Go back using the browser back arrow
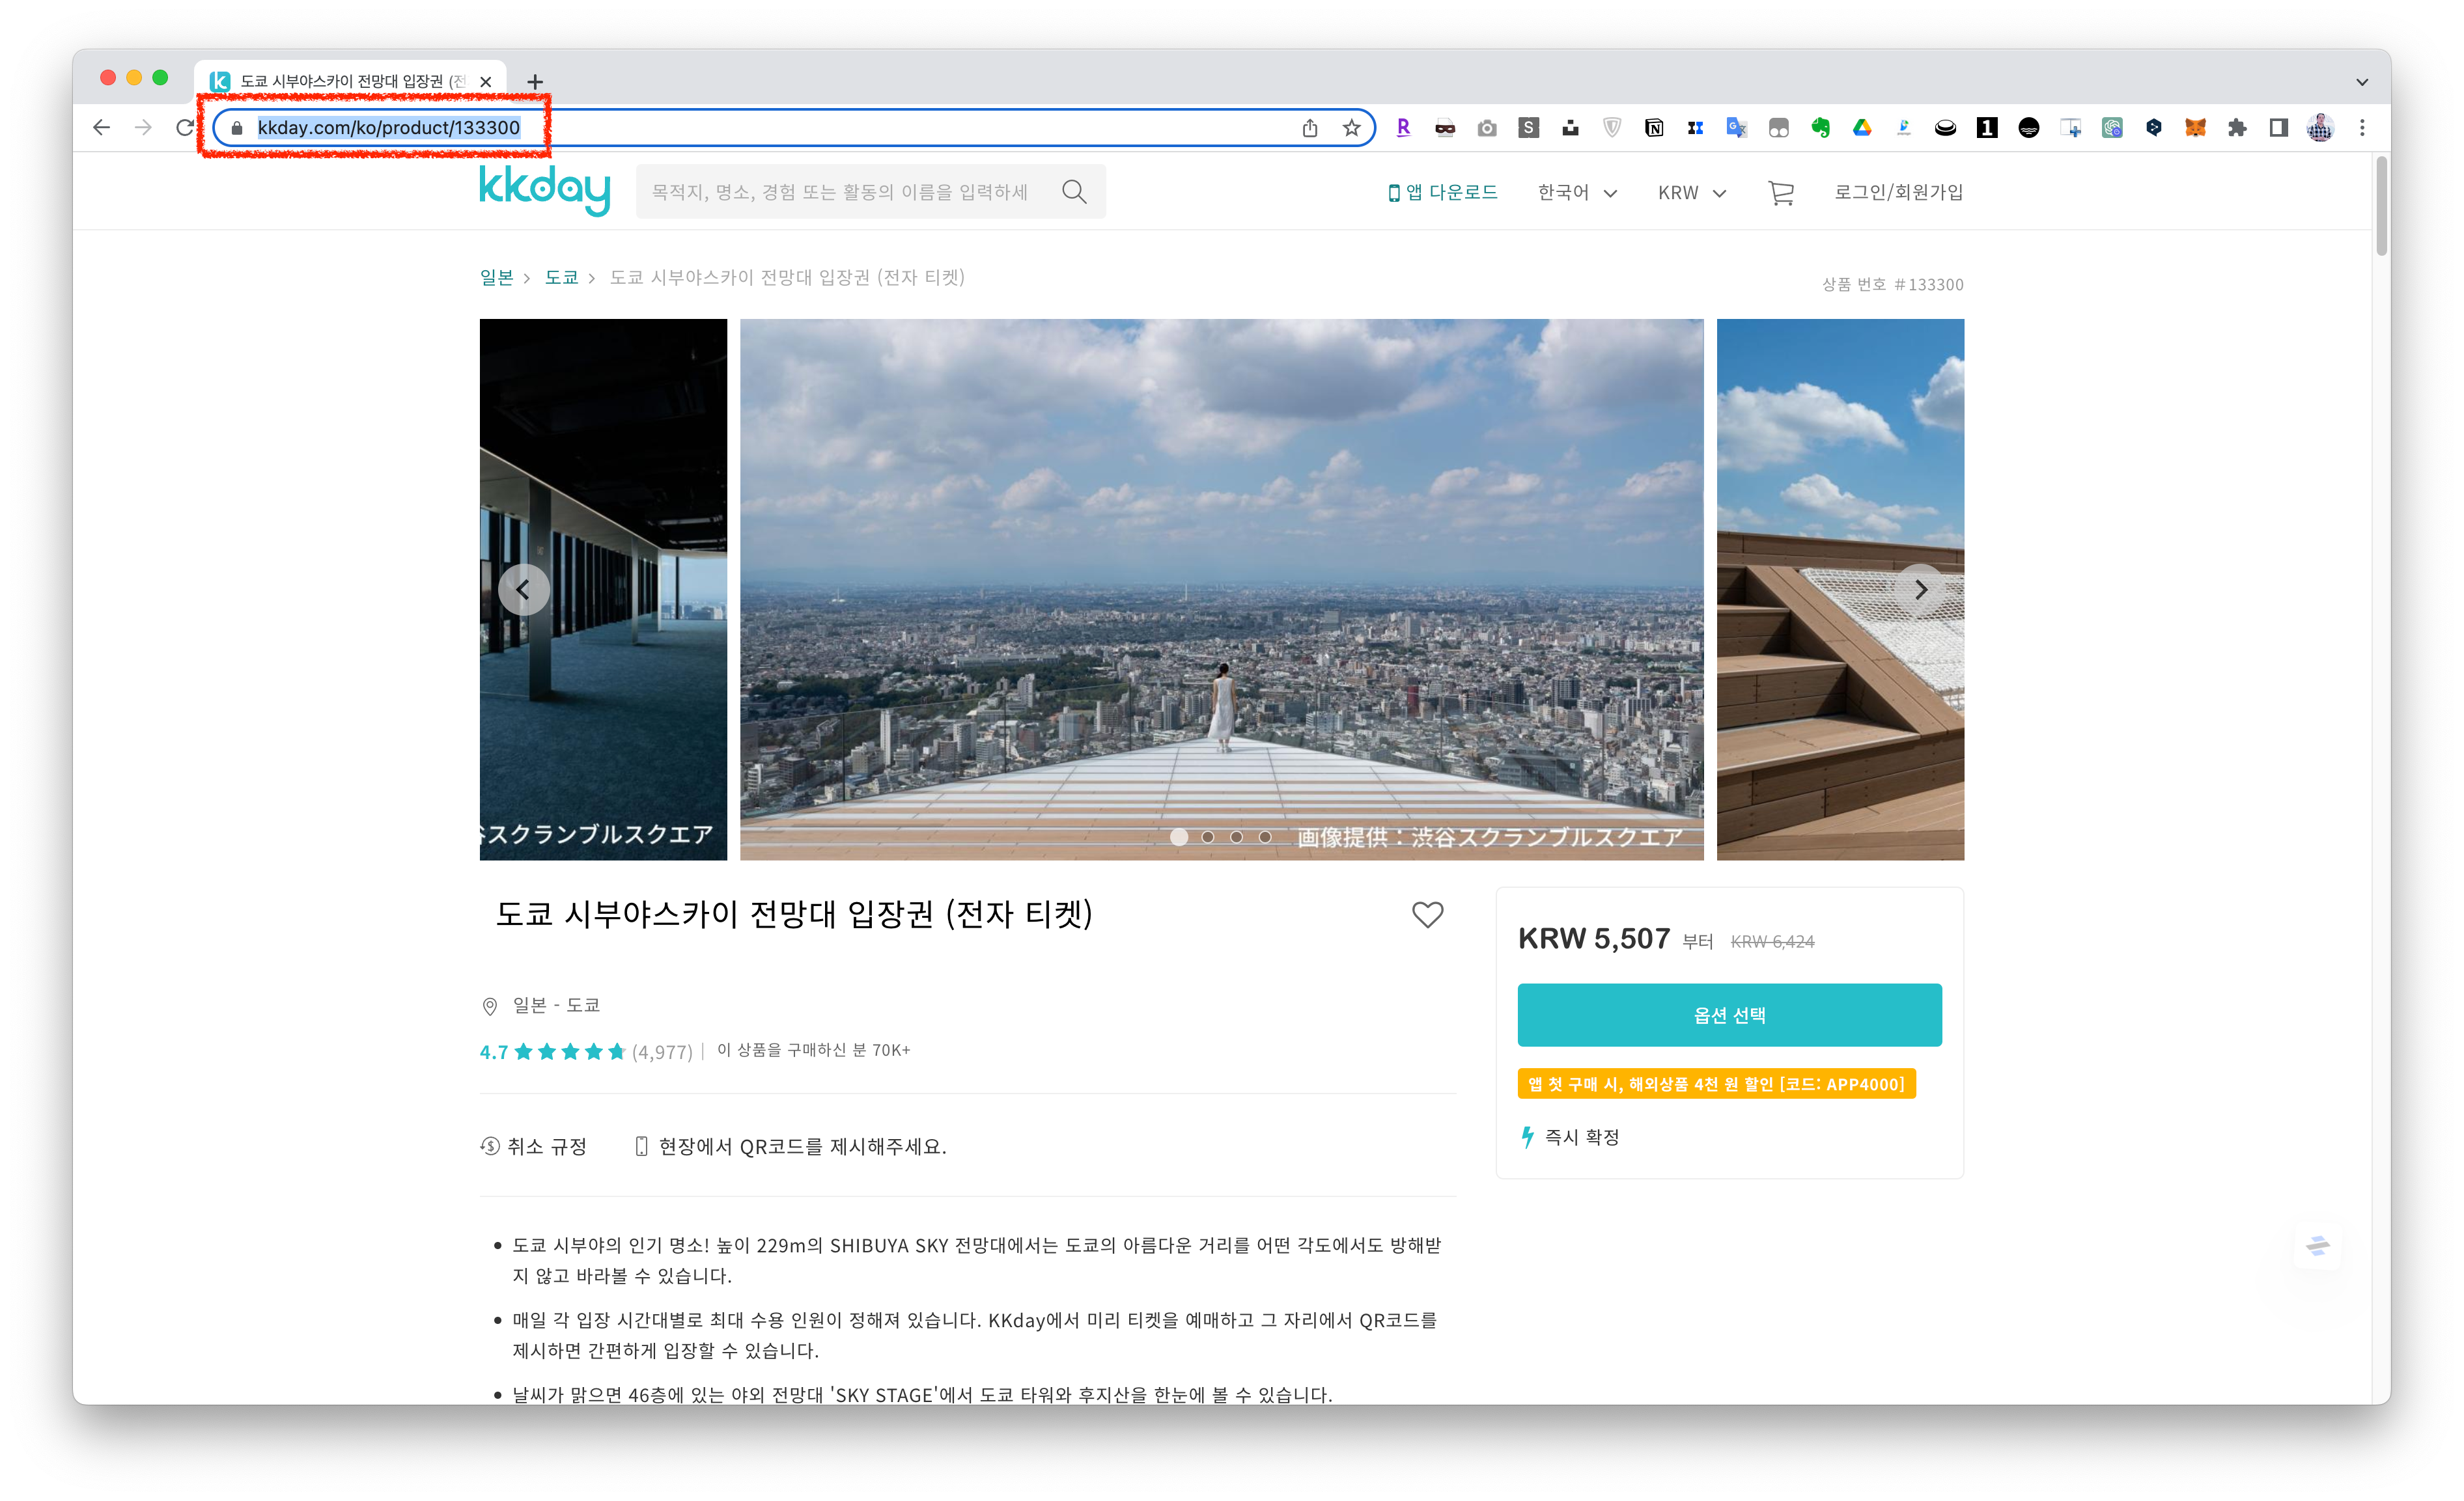 pos(101,128)
